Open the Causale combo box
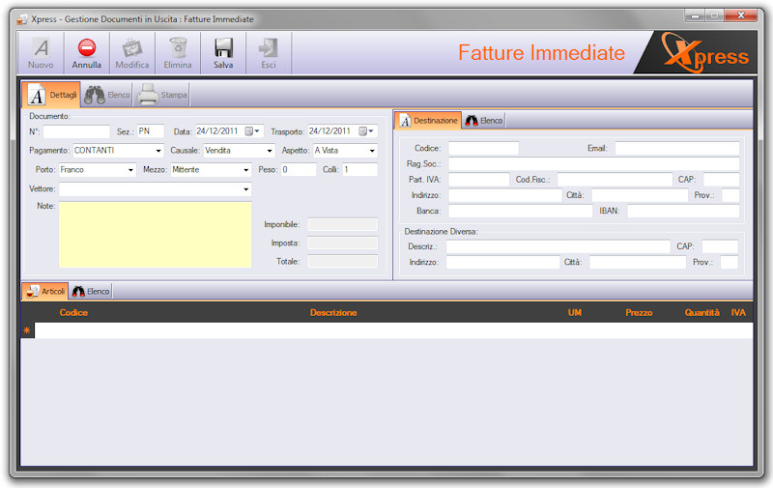The width and height of the screenshot is (773, 488). (x=270, y=151)
